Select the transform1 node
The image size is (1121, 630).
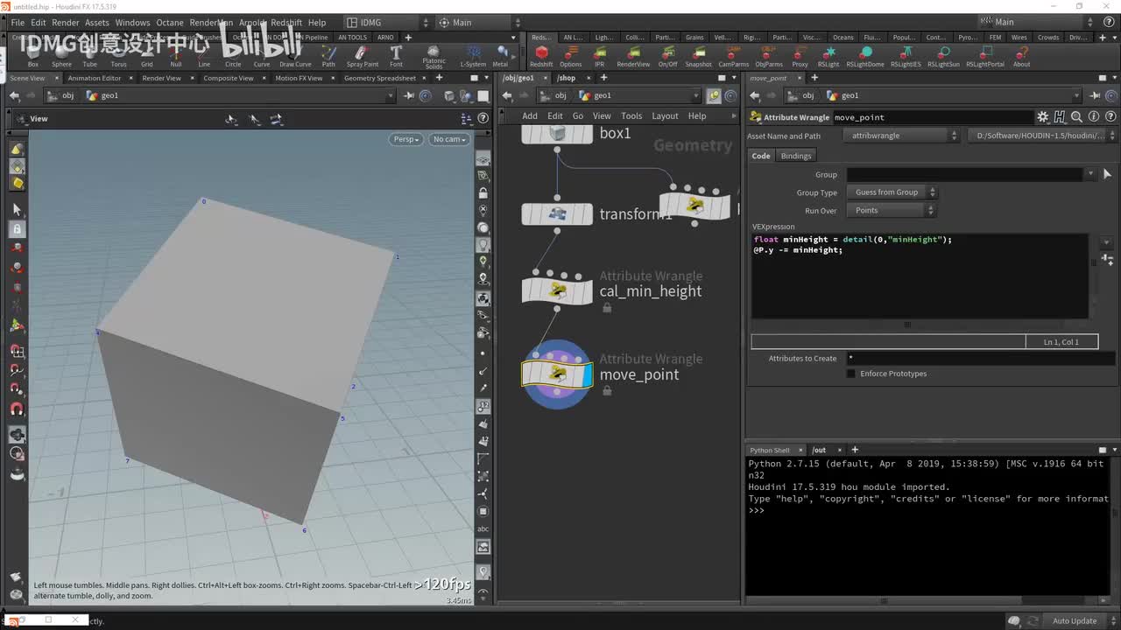557,213
